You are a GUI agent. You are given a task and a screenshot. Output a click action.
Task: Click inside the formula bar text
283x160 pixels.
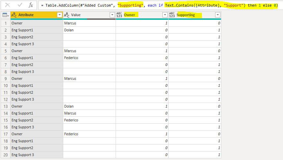[159, 5]
